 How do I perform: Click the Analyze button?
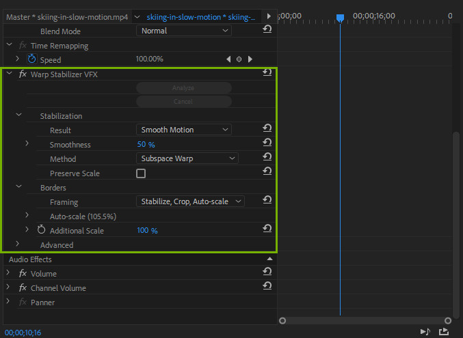(x=184, y=88)
